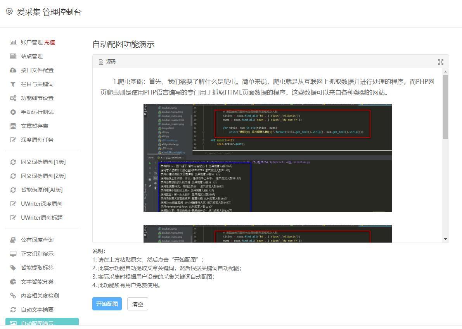This screenshot has height=329, width=462.
Task: Open 正文识别演示 page
Action: (x=37, y=254)
